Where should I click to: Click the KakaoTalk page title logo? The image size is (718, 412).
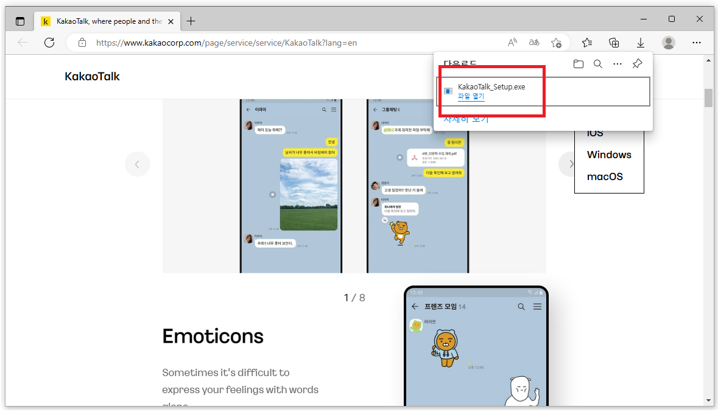[x=92, y=77]
